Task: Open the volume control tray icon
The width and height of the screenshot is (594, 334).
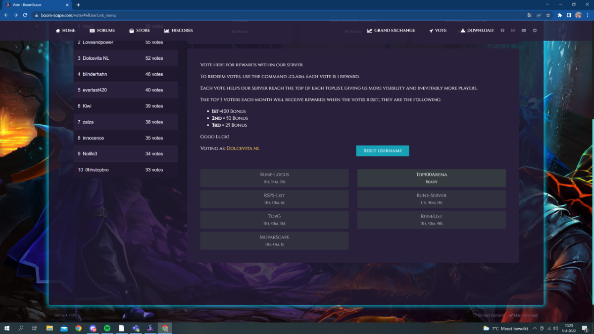Action: [x=556, y=328]
